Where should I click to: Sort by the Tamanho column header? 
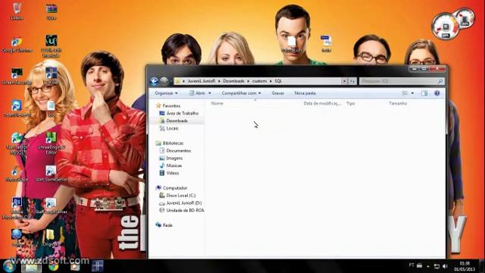(x=398, y=103)
